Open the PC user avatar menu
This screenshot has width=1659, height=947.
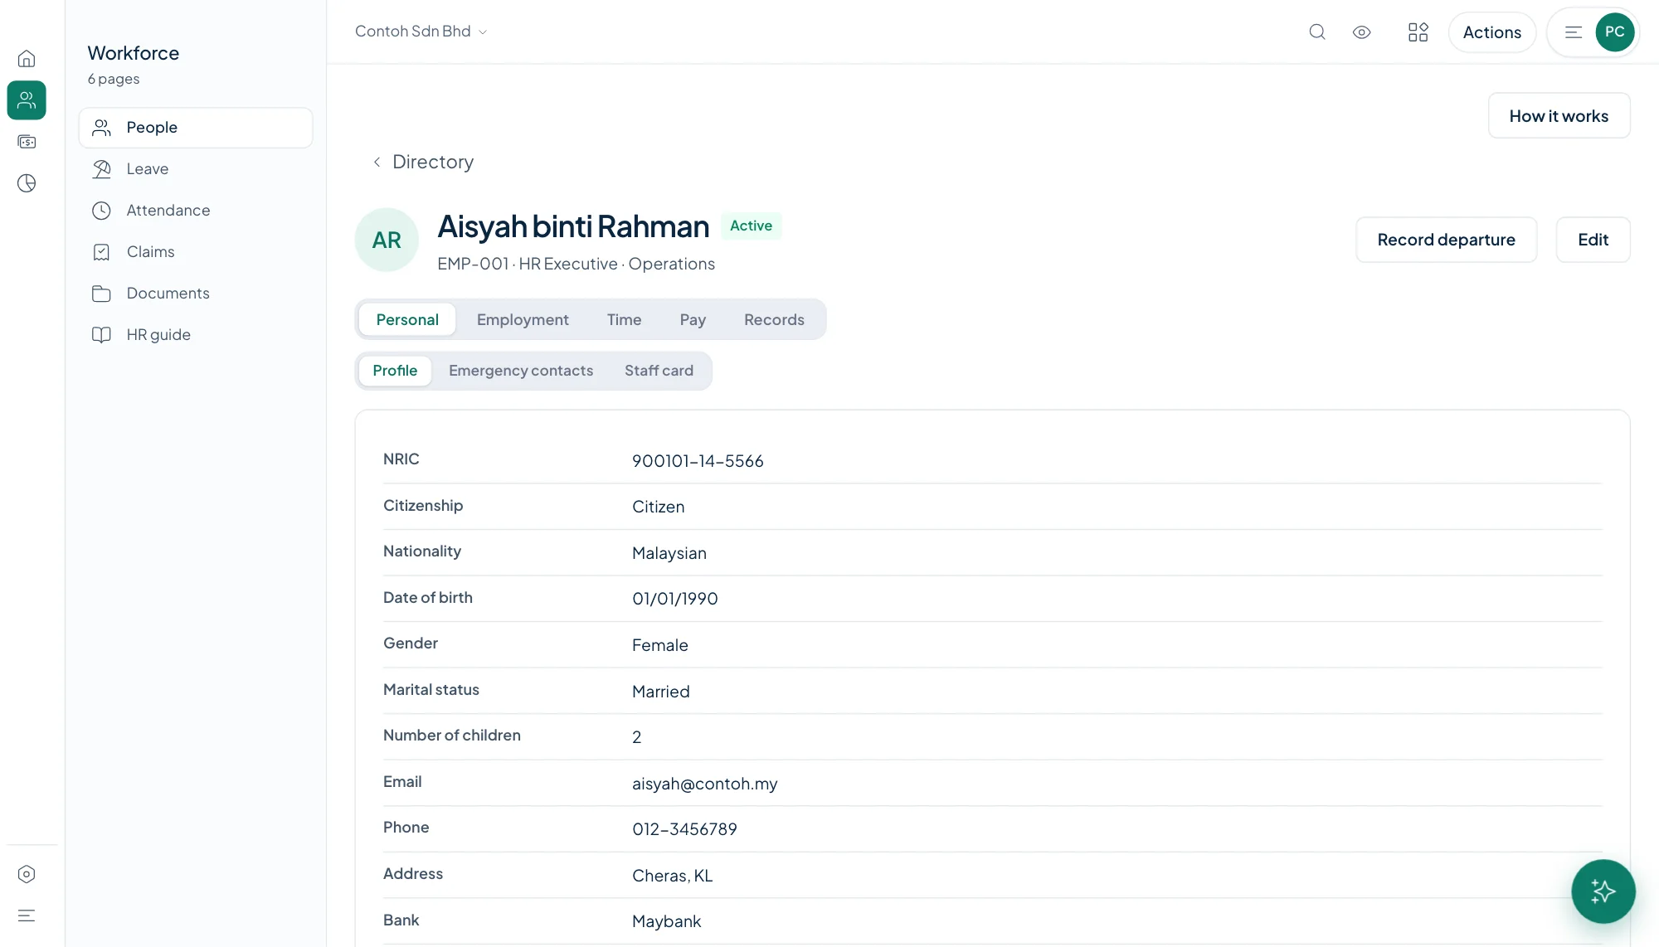[1614, 32]
